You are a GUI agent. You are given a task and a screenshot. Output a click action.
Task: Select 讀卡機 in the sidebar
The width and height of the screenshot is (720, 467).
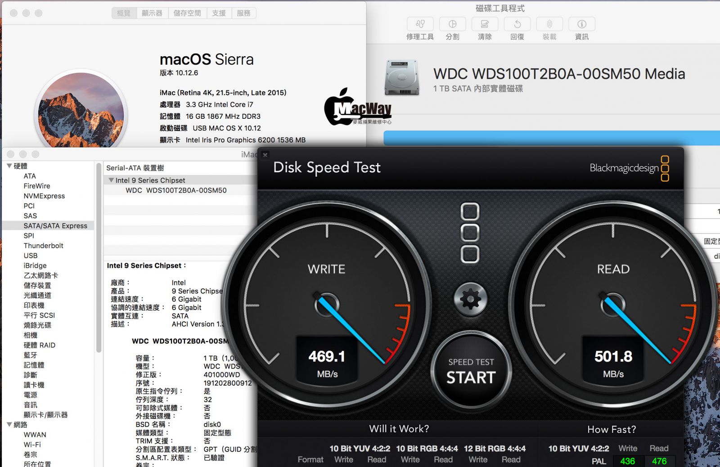pos(34,385)
